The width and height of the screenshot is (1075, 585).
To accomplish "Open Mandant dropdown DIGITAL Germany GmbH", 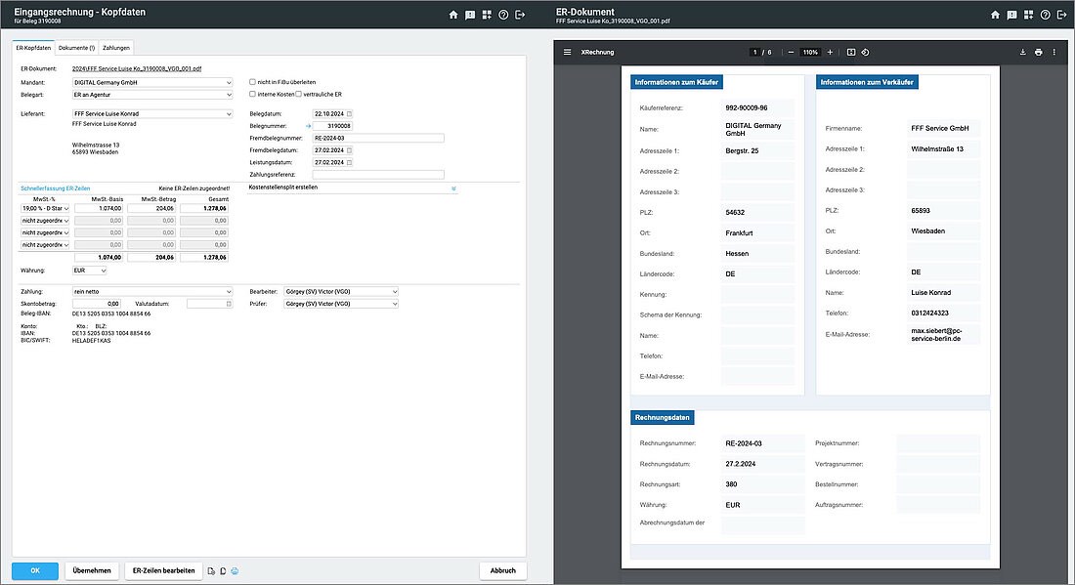I will pos(152,82).
